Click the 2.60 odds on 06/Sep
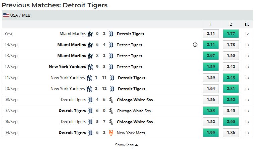The width and height of the screenshot is (256, 150). 231,122
